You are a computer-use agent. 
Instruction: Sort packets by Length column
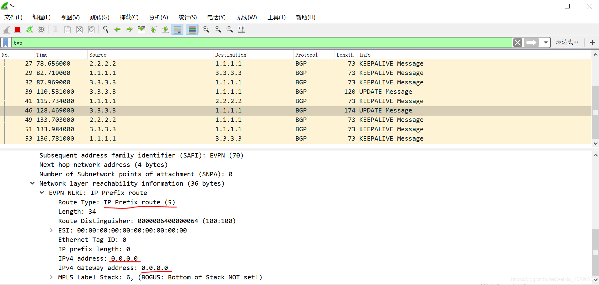346,55
